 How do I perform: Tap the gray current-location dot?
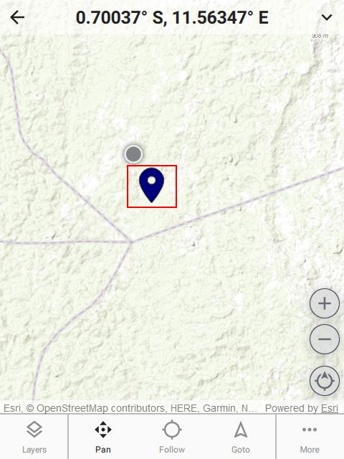(133, 154)
